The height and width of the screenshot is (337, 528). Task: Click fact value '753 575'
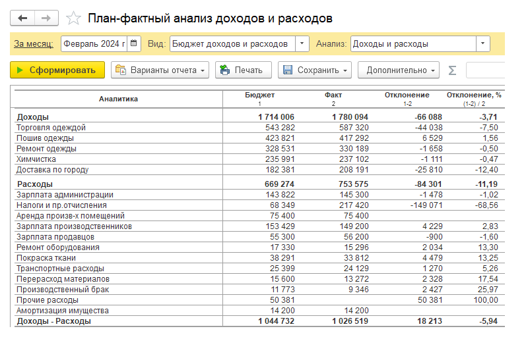[353, 184]
